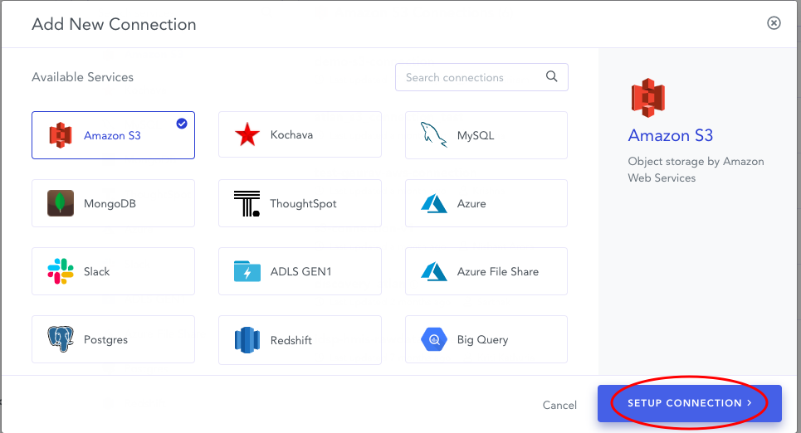The image size is (801, 433).
Task: Pick the ThoughtSpot service label
Action: tap(304, 204)
